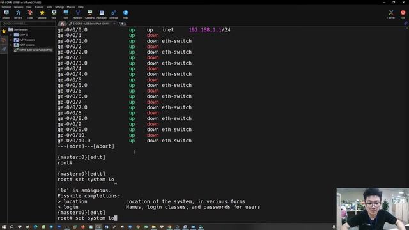Select the sidebar Tools icon below the star

point(4,40)
